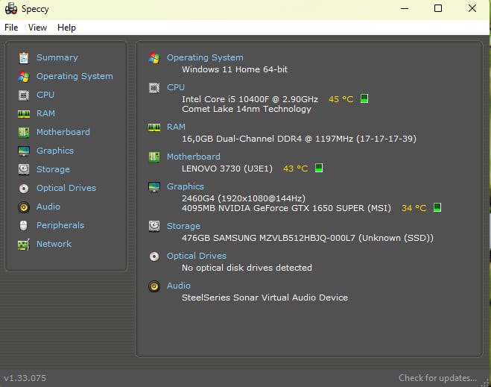Click the CPU chip icon in summary panel
The width and height of the screenshot is (491, 387).
[154, 88]
